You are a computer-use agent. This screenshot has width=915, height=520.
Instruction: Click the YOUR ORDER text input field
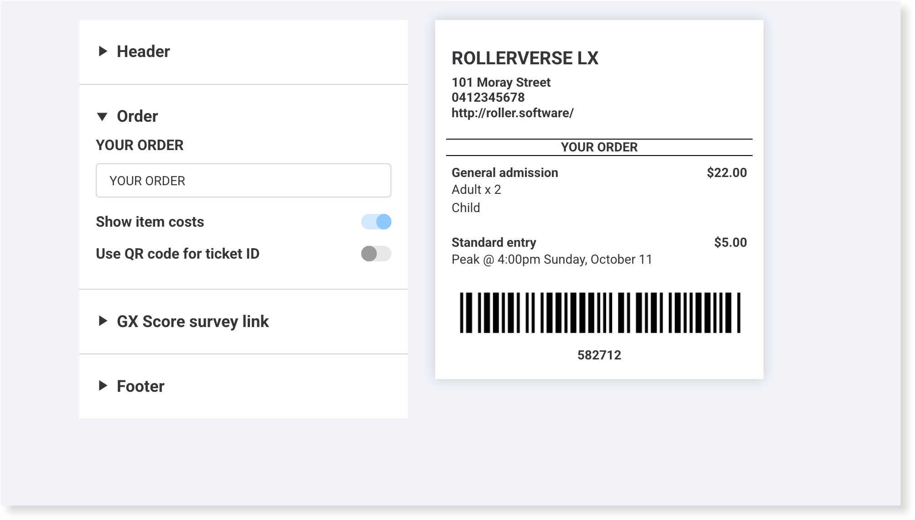point(244,181)
